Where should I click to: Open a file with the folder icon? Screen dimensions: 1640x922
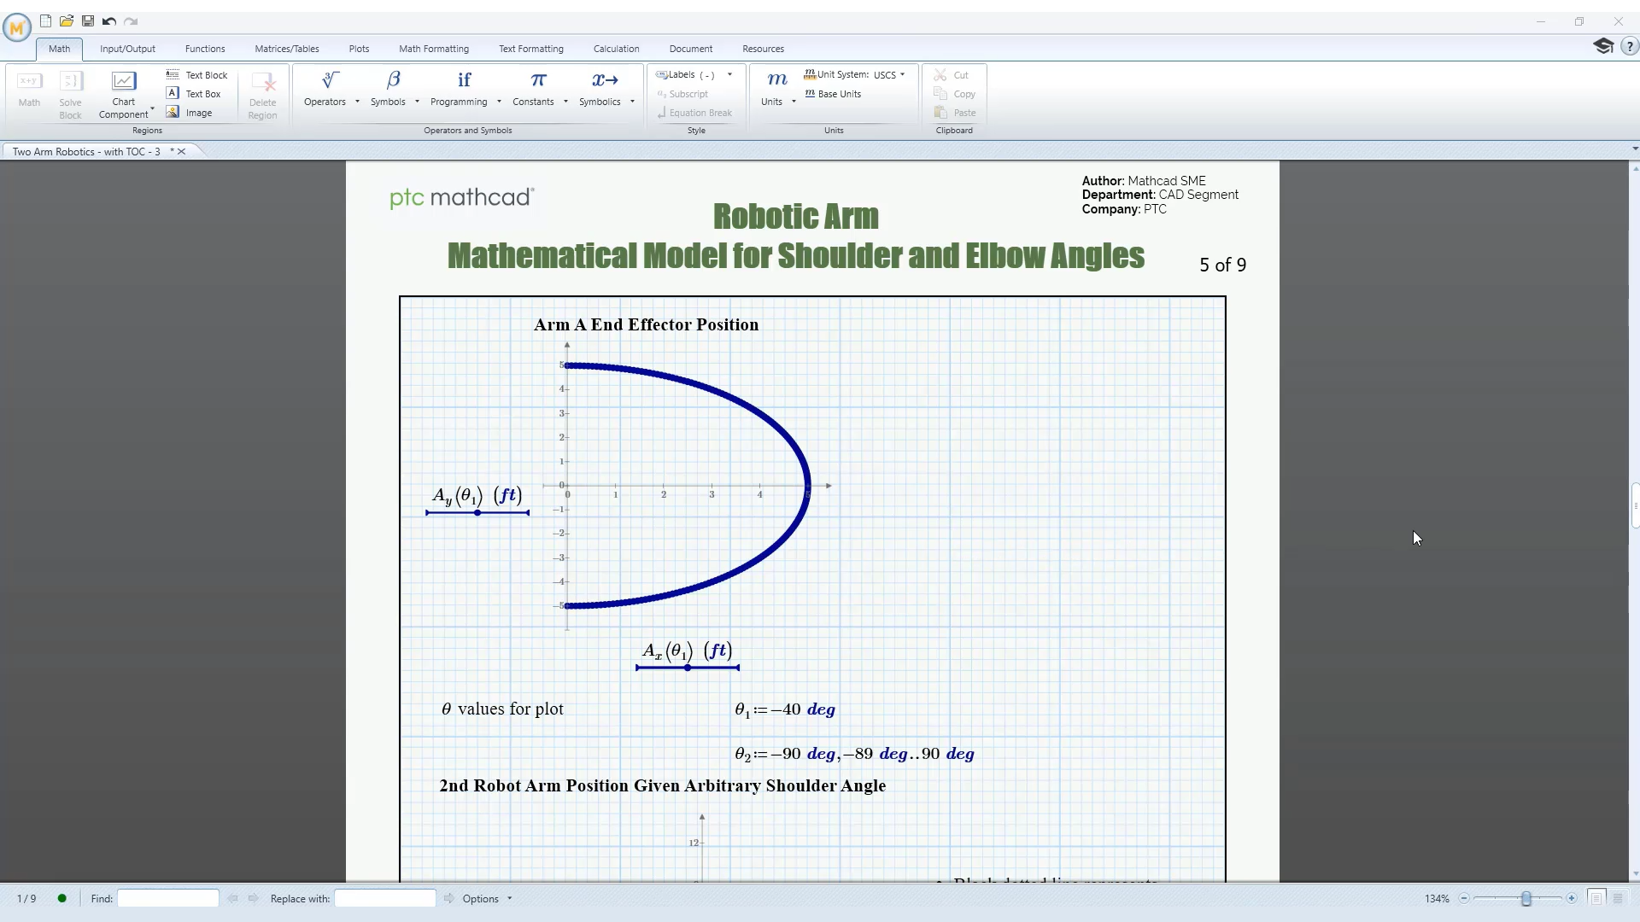click(67, 21)
